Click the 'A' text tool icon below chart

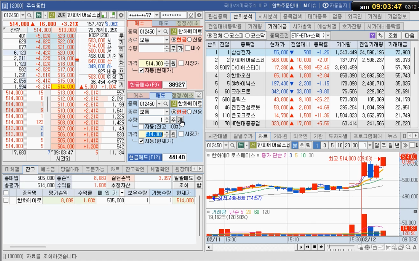[415, 247]
